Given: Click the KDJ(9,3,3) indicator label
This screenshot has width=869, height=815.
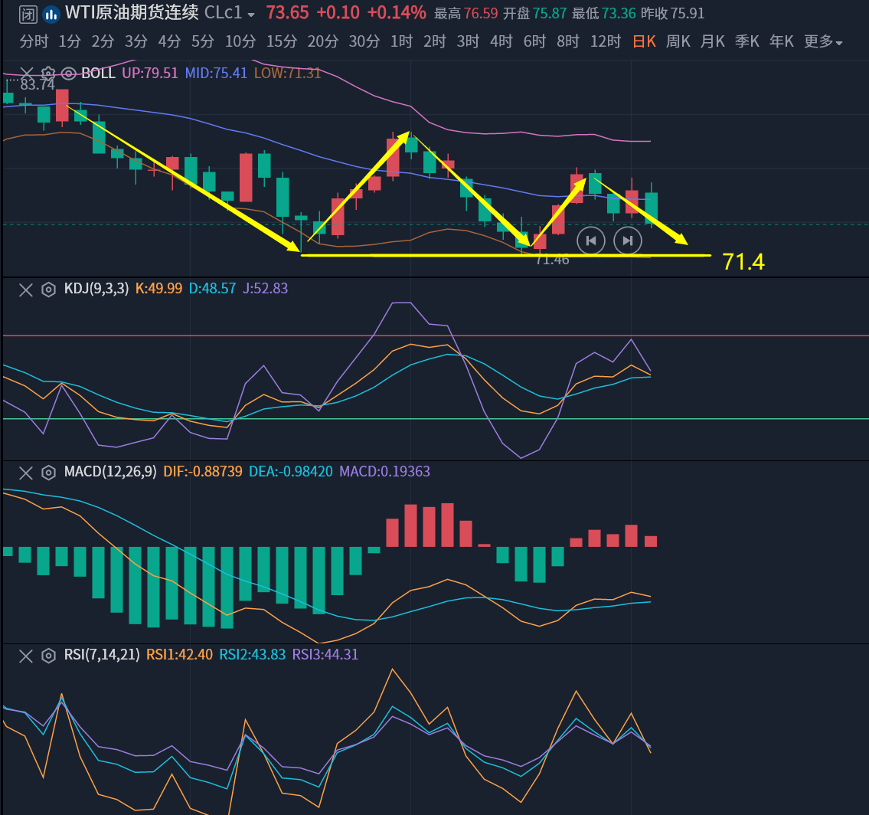Looking at the screenshot, I should [96, 288].
